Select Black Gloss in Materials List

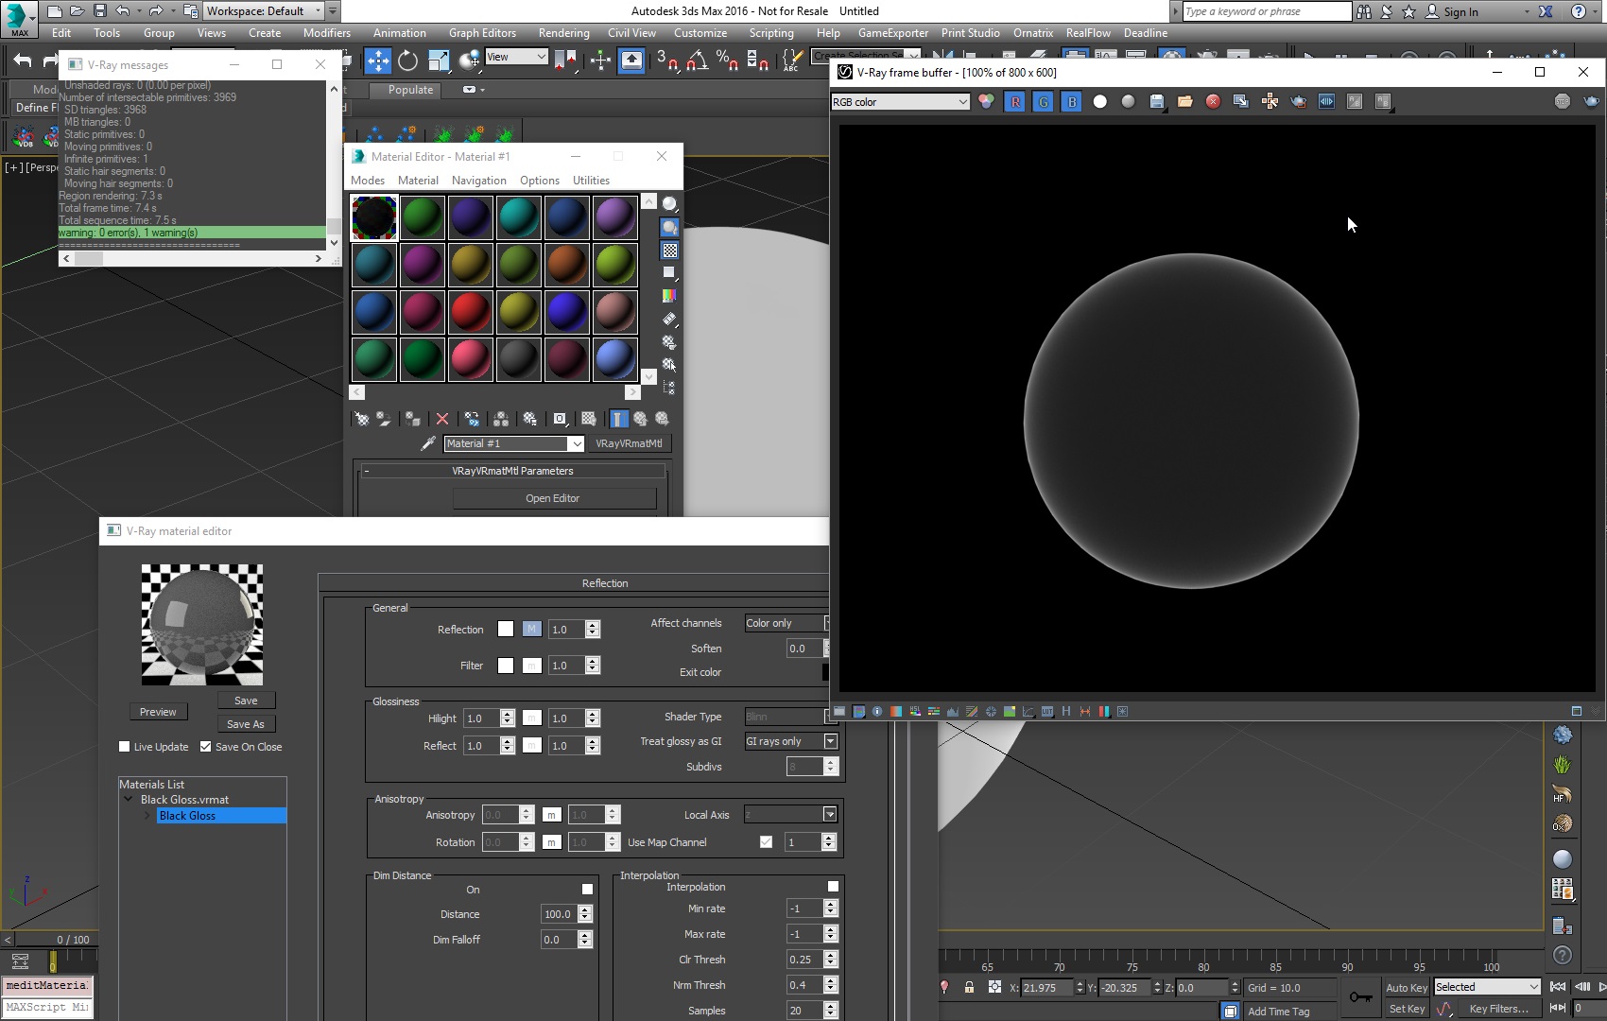[221, 816]
